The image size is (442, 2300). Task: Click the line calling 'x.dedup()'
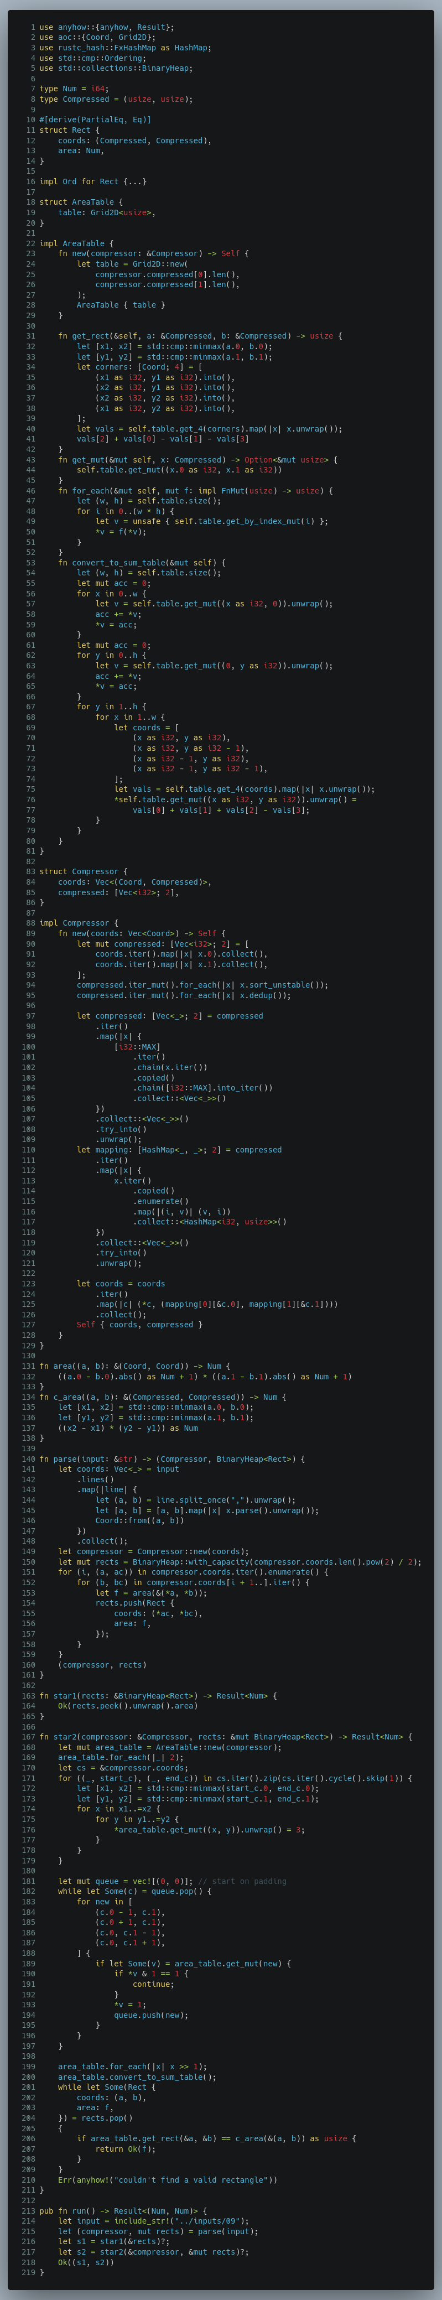pos(184,995)
